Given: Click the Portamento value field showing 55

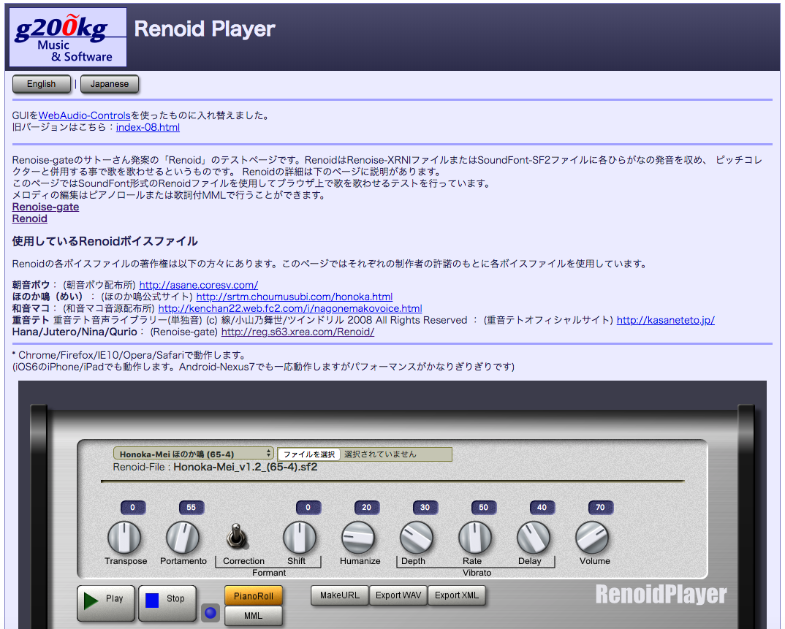Looking at the screenshot, I should [191, 508].
